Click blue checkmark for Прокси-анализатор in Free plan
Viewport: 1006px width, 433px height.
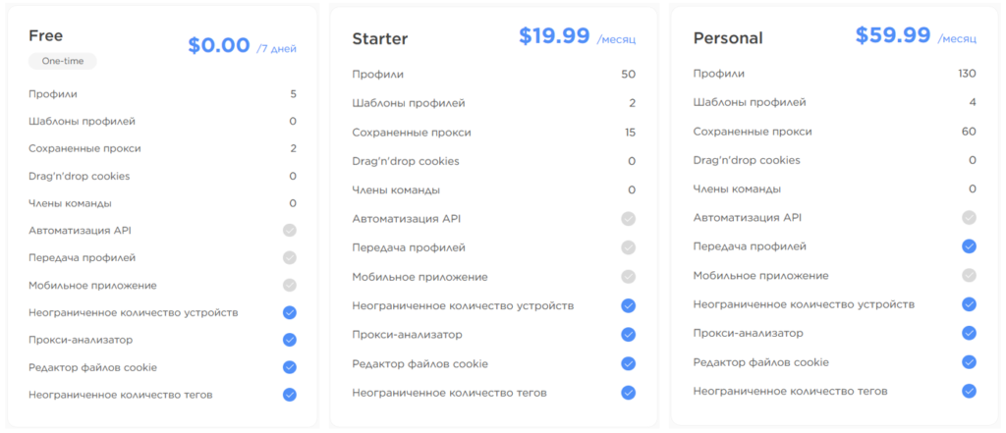point(290,340)
